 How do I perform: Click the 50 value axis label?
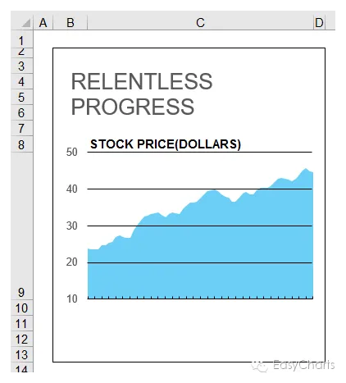(72, 152)
